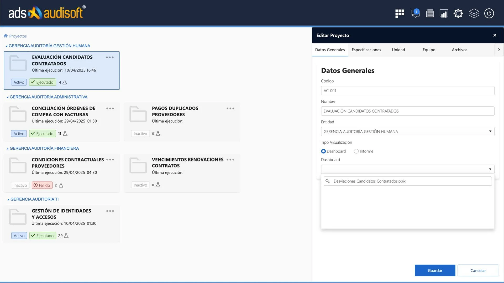504x283 pixels.
Task: Click flask icon on Gestión de Identidades card
Action: 66,236
